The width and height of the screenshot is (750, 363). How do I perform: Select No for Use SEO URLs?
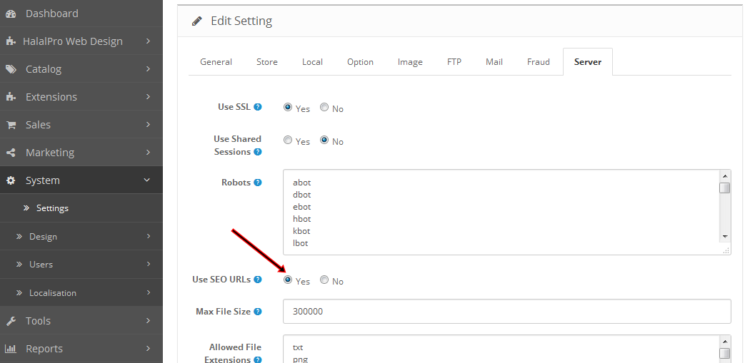coord(324,280)
